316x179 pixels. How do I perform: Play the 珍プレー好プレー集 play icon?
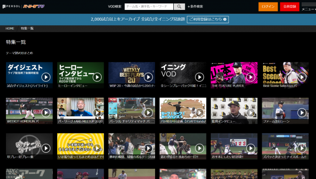coord(46,148)
